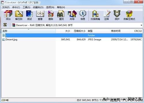Open the 选项(N) menu

[x=50, y=7]
